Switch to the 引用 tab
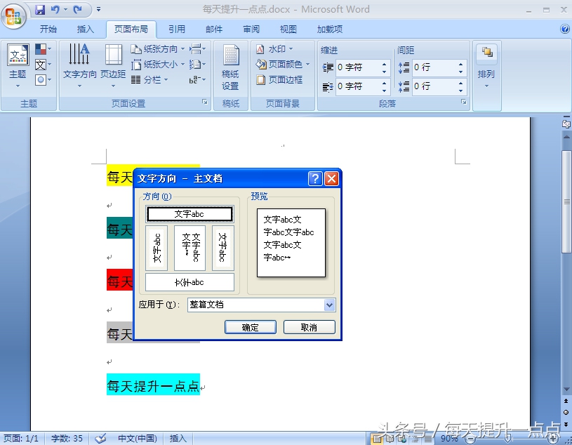Viewport: 572px width, 445px height. [x=177, y=29]
